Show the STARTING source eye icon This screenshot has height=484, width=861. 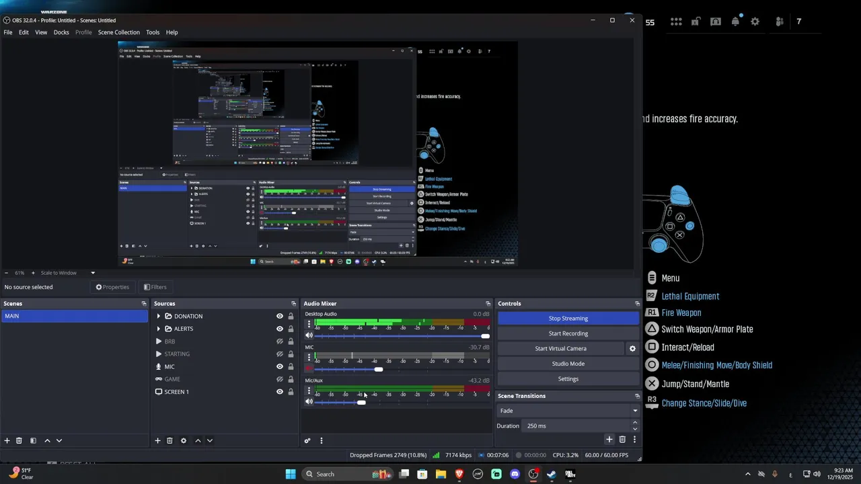pyautogui.click(x=280, y=354)
